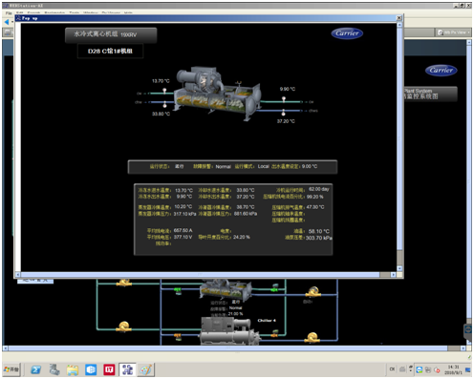
Task: Click the D28 C馆1#机组 title label
Action: 110,51
